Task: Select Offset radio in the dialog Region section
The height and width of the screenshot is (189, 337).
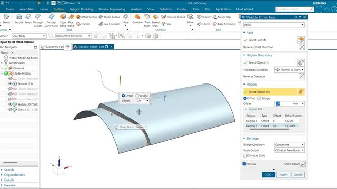Action: (245, 98)
